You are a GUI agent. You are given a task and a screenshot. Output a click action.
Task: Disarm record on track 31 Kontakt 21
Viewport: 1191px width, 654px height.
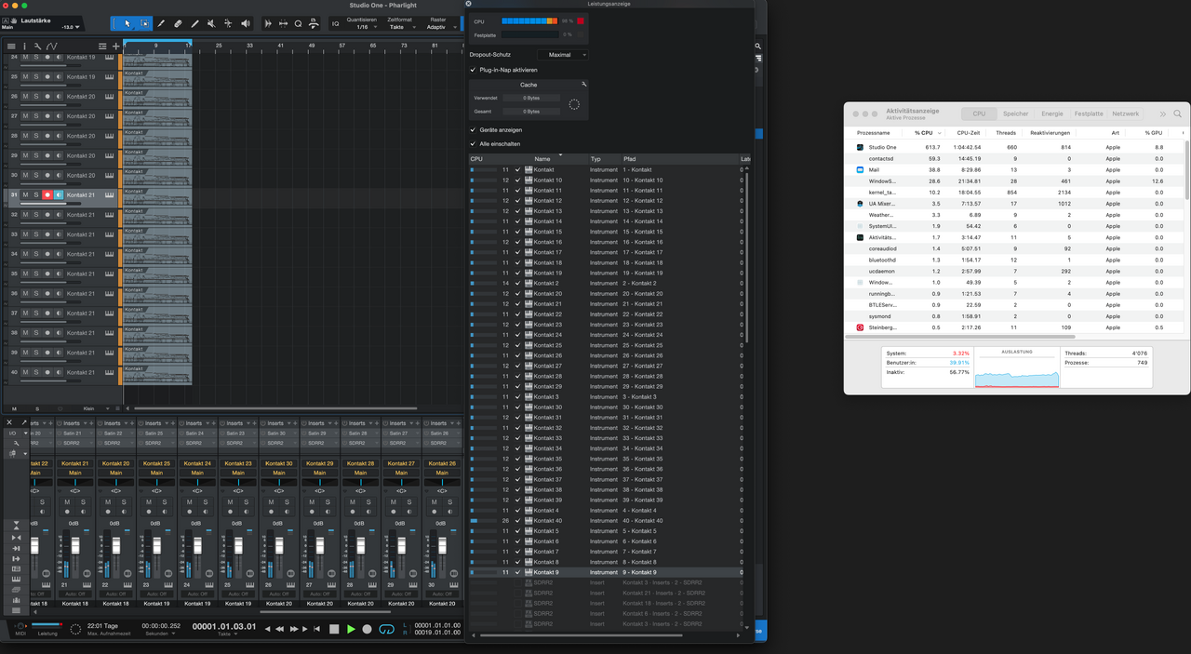47,195
